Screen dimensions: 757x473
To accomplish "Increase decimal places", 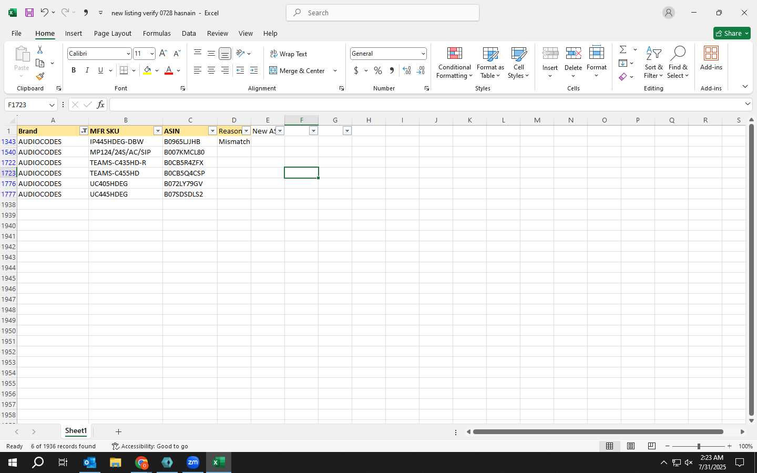I will point(407,70).
